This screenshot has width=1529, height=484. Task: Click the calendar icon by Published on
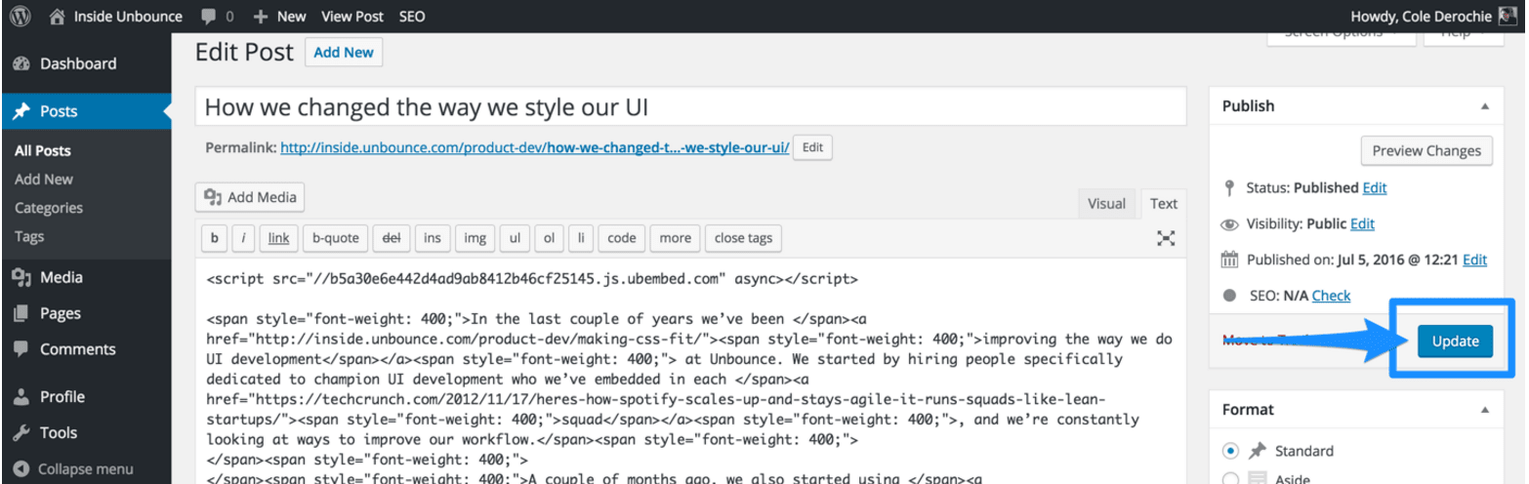pos(1230,260)
